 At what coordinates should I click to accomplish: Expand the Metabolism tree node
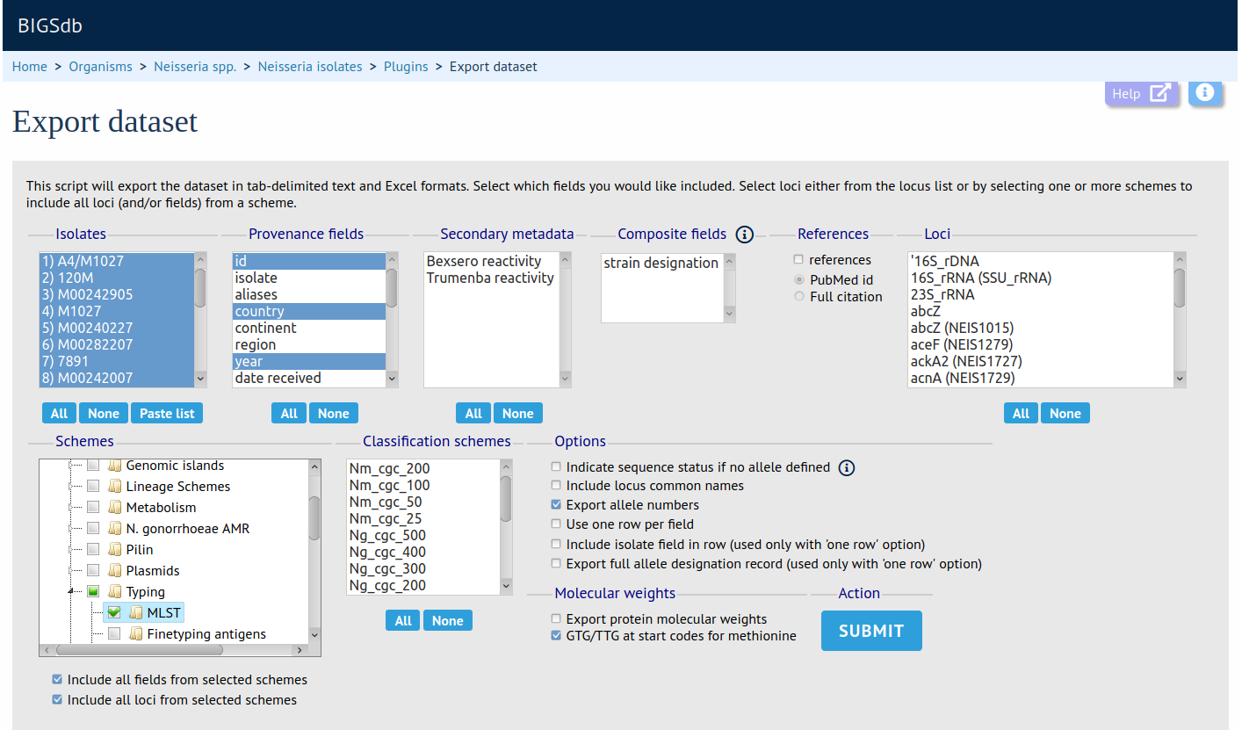[70, 508]
